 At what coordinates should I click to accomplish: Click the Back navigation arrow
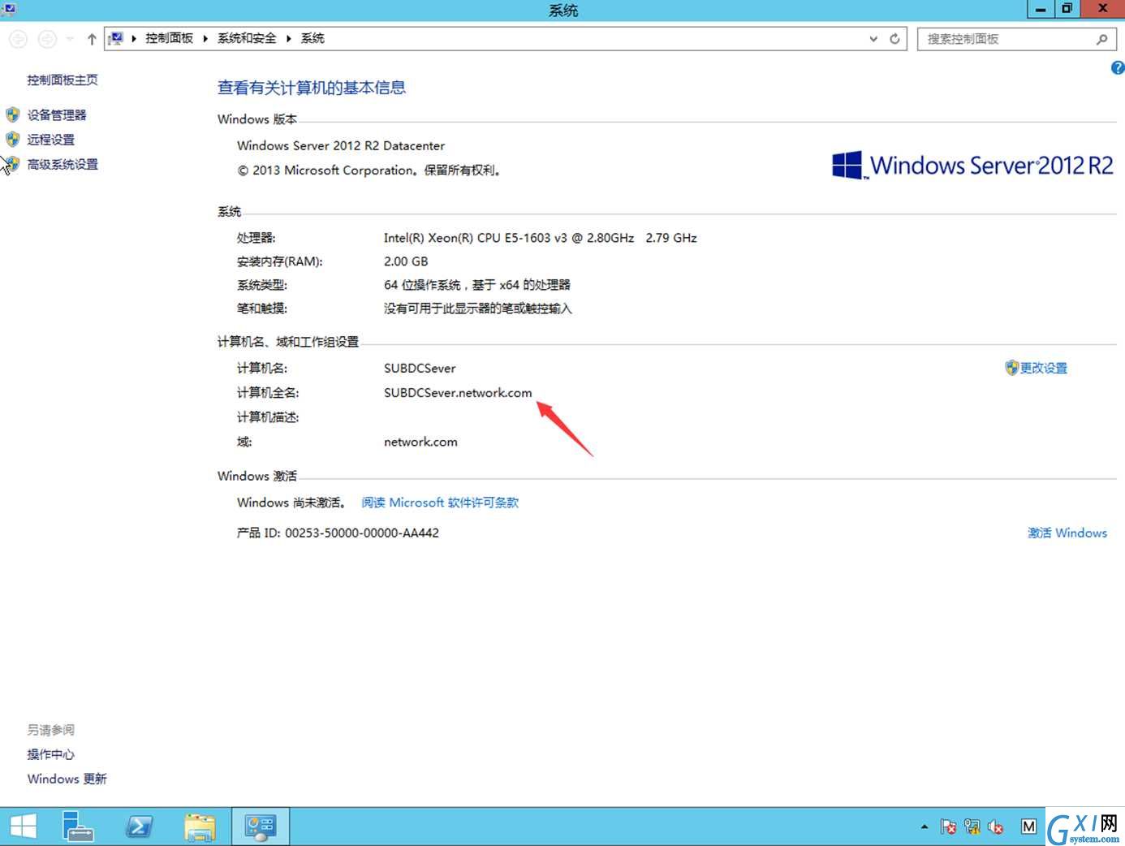(x=18, y=39)
